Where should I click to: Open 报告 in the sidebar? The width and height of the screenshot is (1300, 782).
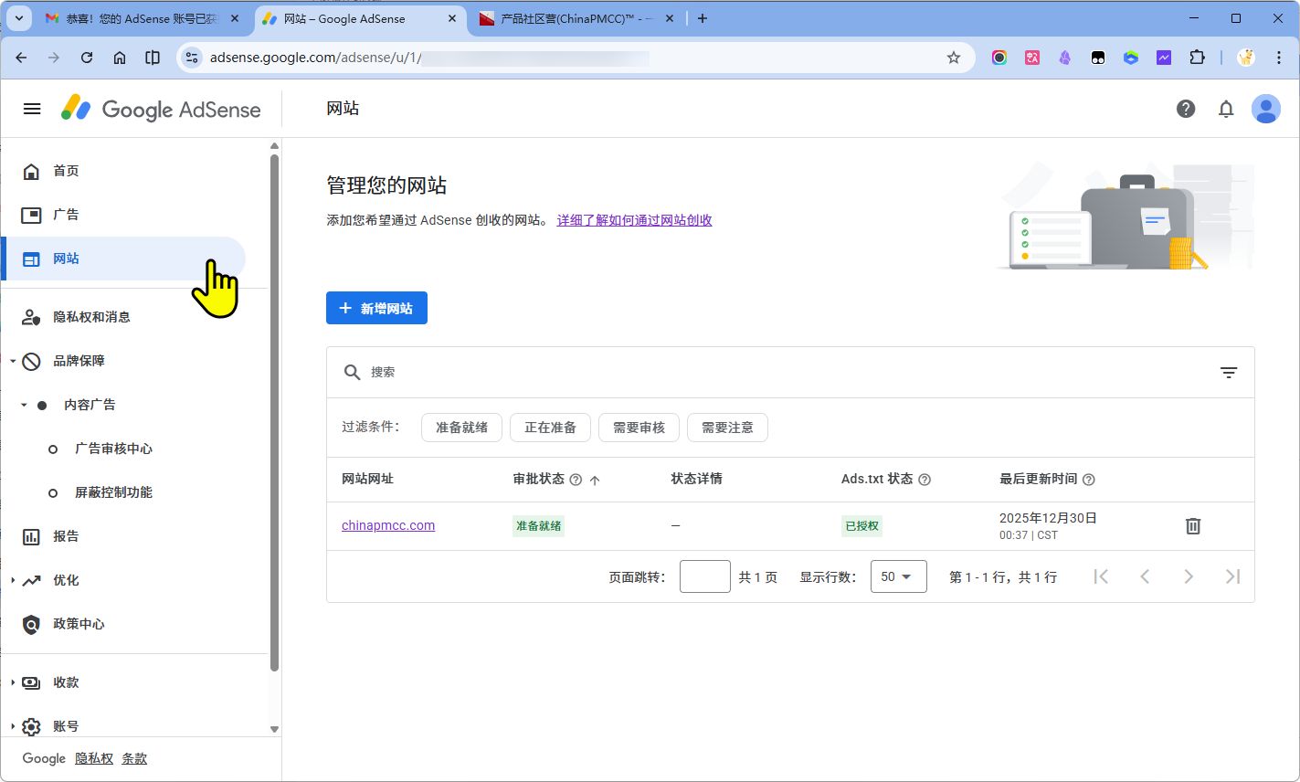pyautogui.click(x=66, y=536)
